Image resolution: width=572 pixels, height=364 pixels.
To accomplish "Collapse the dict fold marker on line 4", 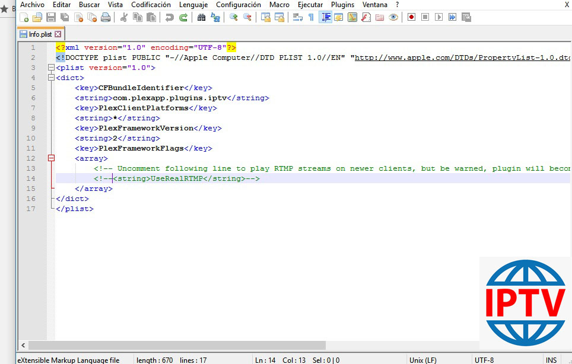I will click(x=51, y=78).
